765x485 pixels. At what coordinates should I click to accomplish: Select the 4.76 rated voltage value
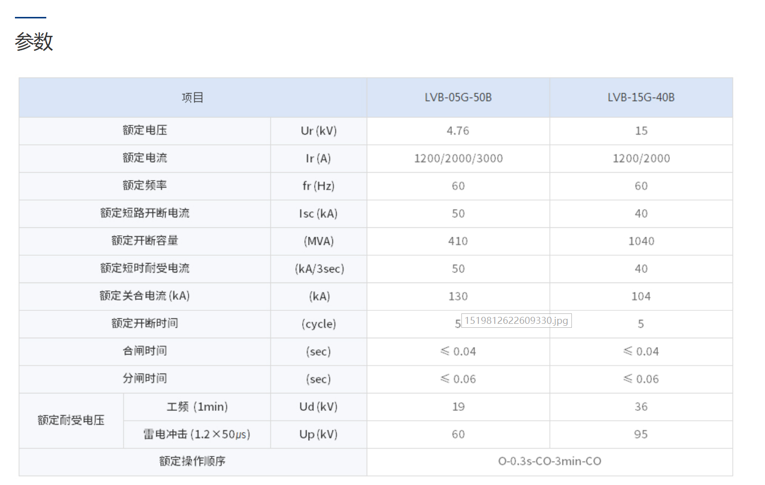click(x=458, y=131)
